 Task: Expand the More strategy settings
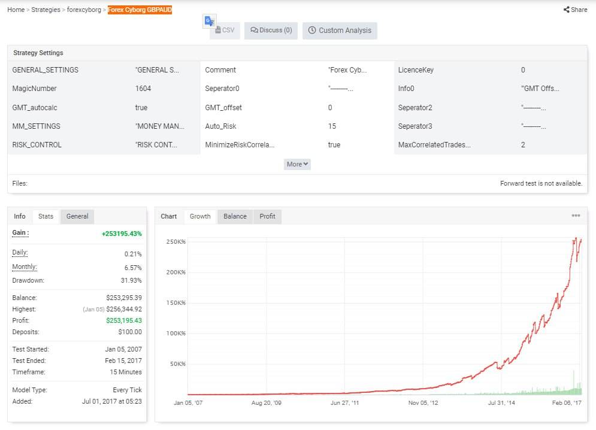(297, 164)
